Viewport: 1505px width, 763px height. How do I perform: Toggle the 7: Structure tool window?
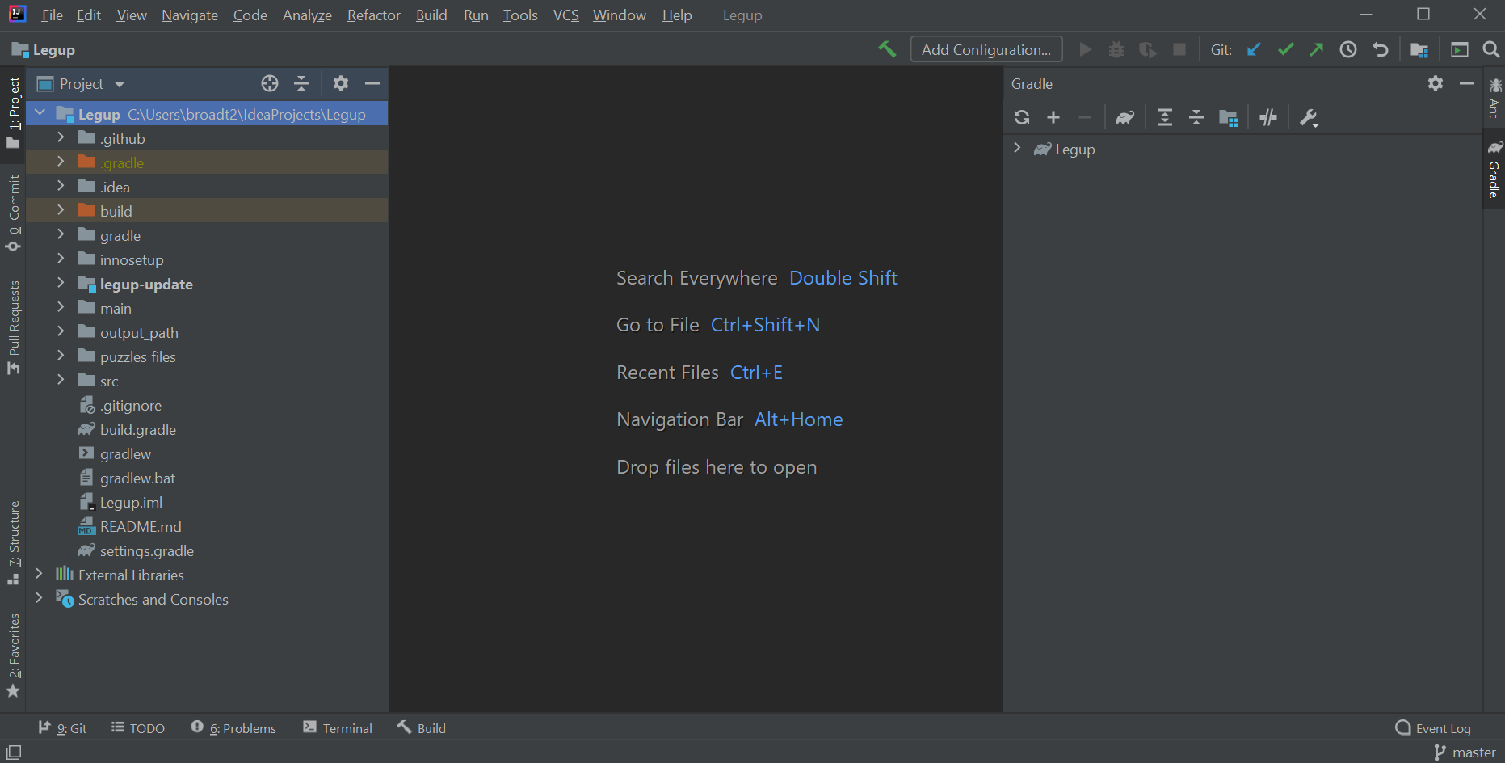tap(14, 542)
